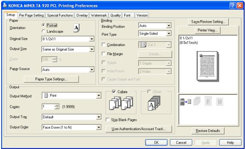Enable the Combination checkbox

[103, 45]
